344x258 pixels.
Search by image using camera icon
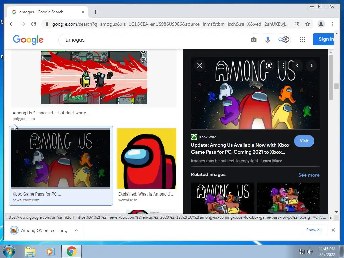click(253, 40)
